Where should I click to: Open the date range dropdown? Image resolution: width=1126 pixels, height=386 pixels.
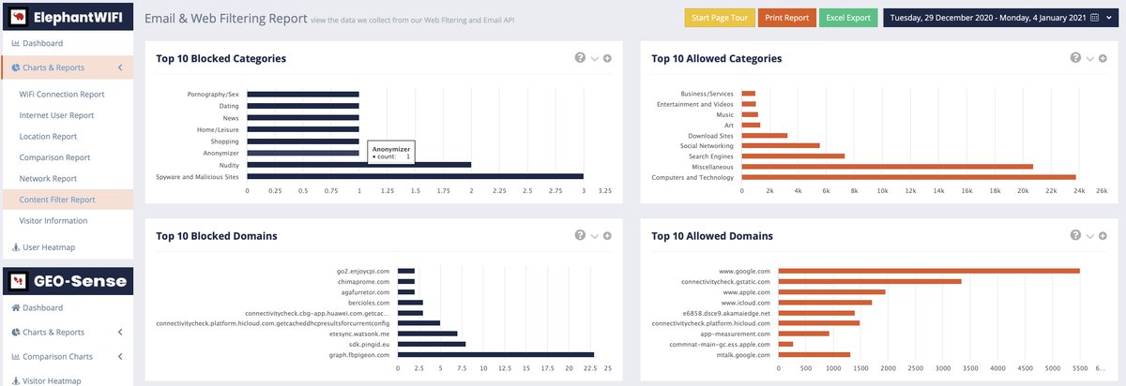pyautogui.click(x=999, y=18)
